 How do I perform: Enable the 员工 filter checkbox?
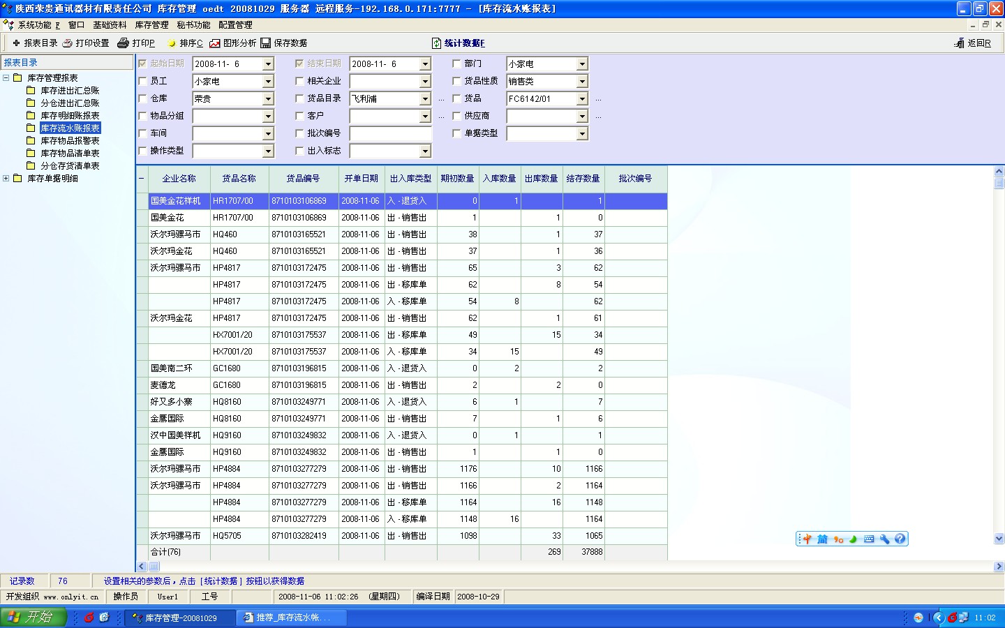click(x=143, y=81)
